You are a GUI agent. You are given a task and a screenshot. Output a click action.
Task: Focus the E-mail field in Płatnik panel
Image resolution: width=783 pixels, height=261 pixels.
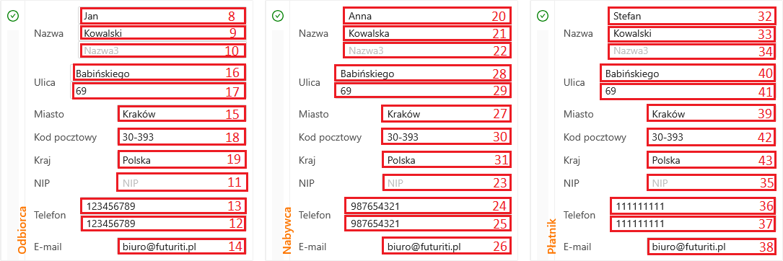coord(711,246)
